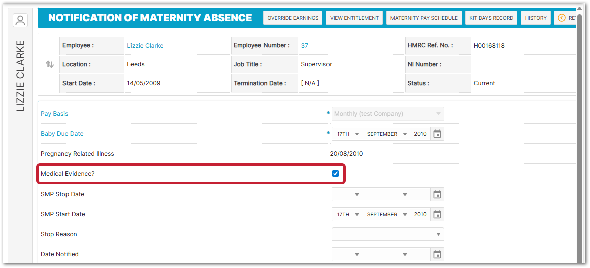Click the swap arrows icon beside employee details

[49, 64]
